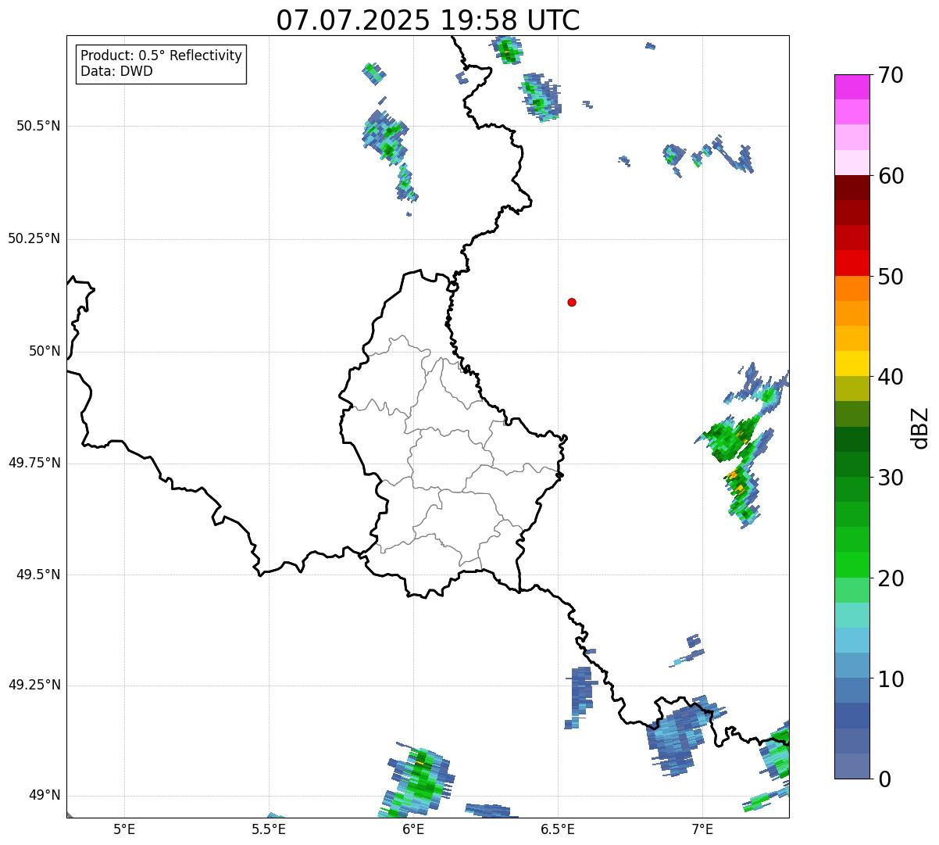Click the latitude label "49.5°N"

(37, 575)
